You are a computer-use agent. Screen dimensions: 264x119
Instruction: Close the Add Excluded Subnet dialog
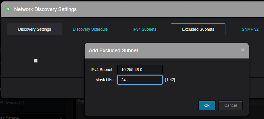[x=242, y=50]
